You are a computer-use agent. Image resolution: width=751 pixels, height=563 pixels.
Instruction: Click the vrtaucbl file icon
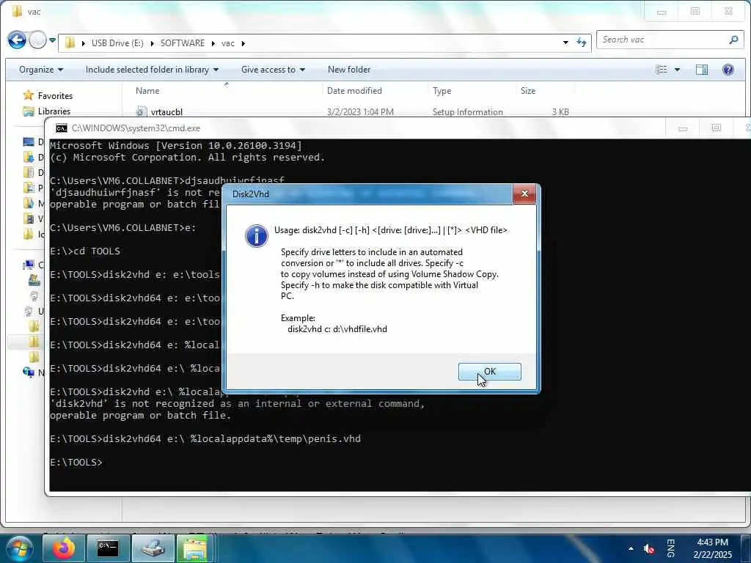pos(141,111)
